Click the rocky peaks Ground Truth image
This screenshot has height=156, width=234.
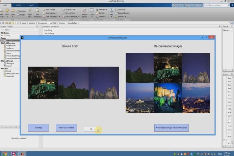104,83
